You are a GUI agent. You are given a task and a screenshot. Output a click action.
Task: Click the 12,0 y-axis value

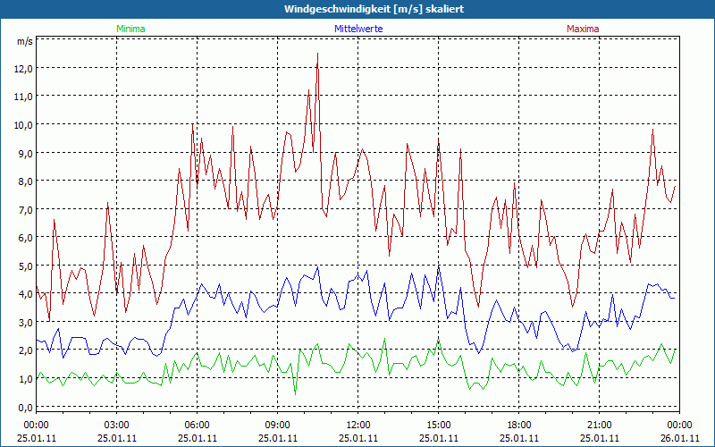click(x=24, y=69)
